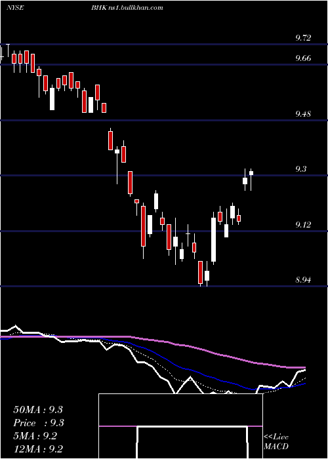The image size is (328, 459).
Task: Click the 5MA : 9.2 readout
Action: pos(35,436)
